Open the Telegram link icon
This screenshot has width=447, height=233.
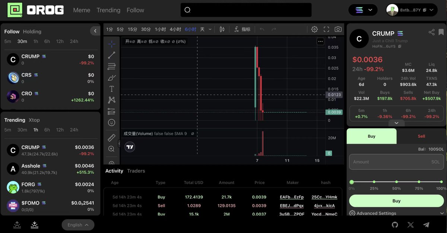point(426,225)
